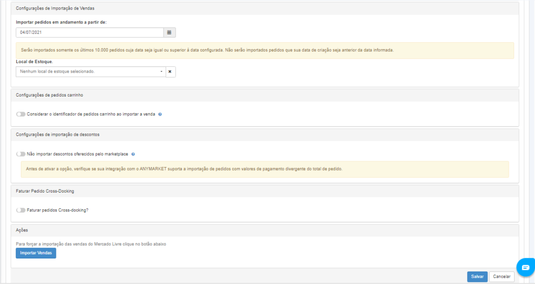
Task: Click Configurações de pedidos carrinho header
Action: 50,95
